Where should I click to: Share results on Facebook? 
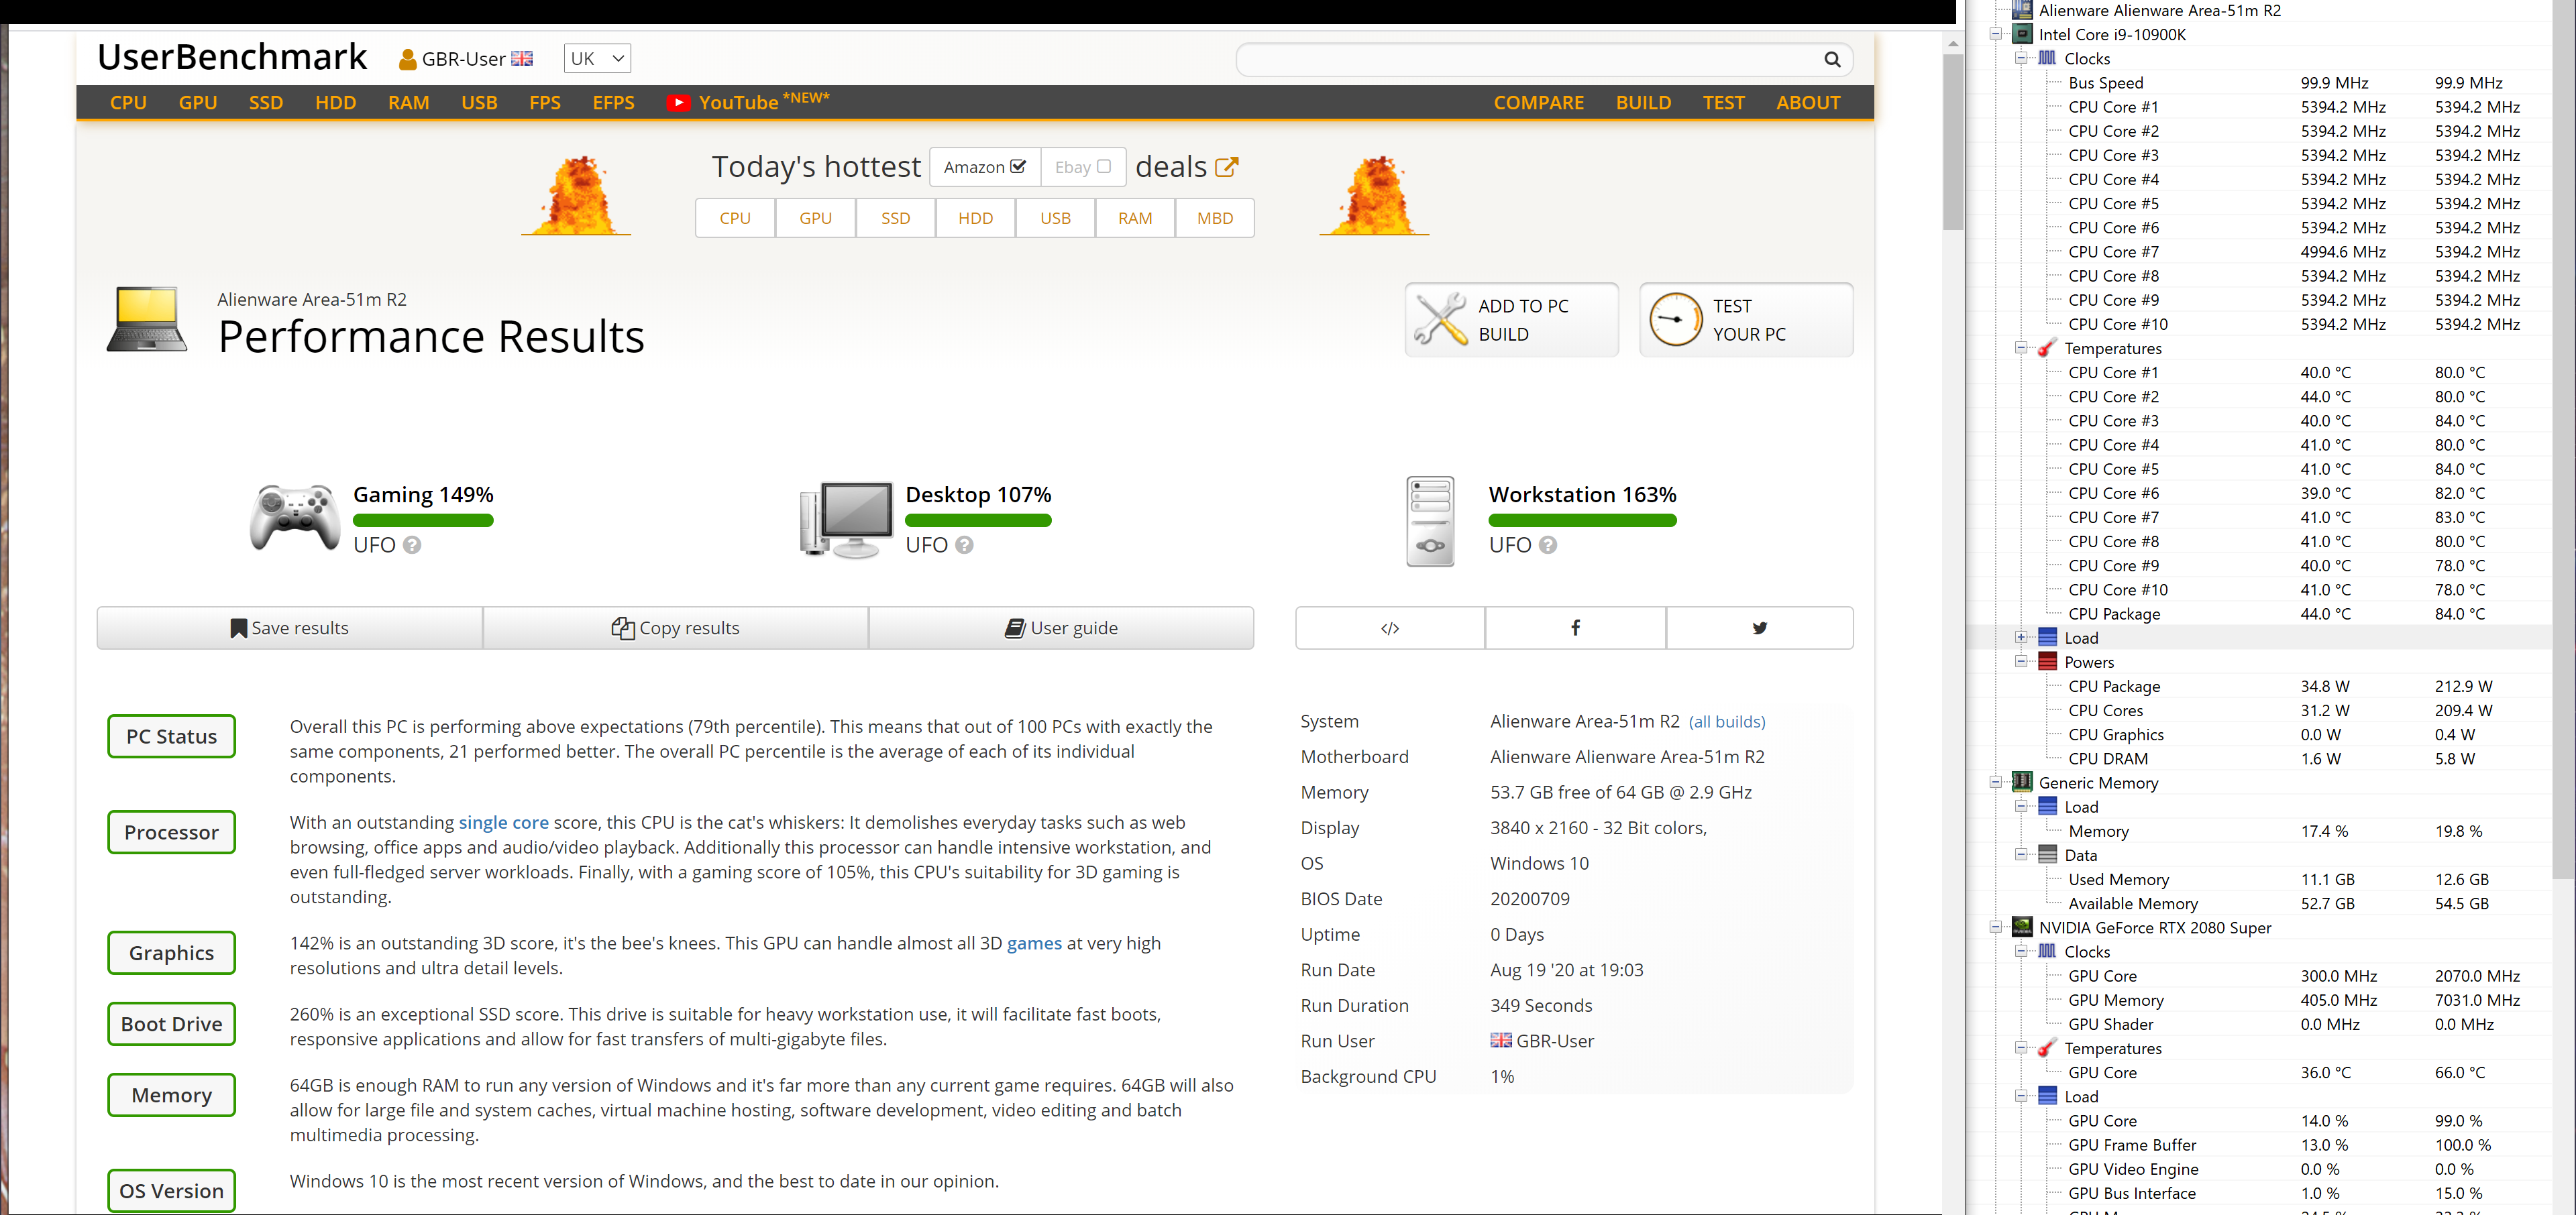point(1575,628)
